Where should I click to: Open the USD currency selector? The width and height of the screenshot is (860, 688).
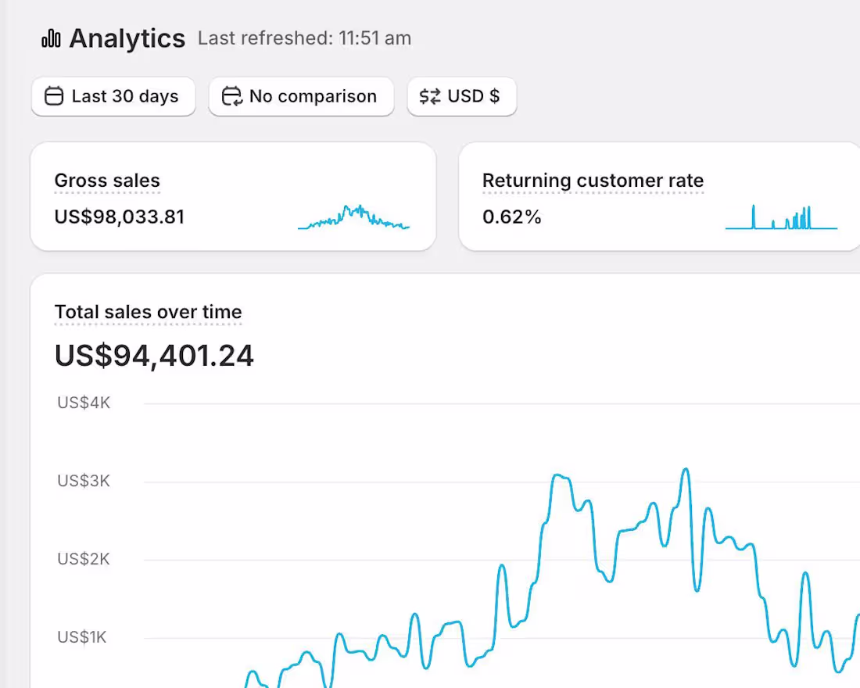point(461,96)
